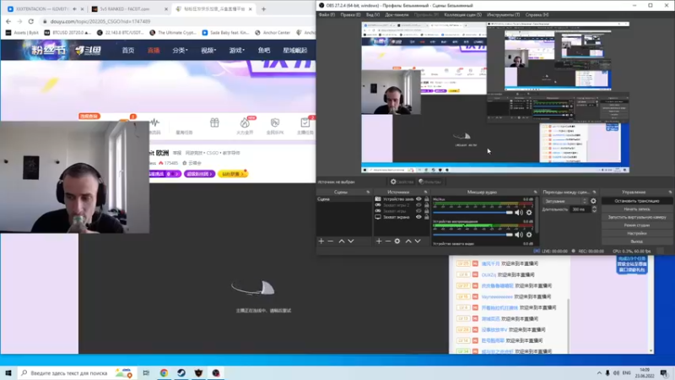Move the scene up in Scenes panel
Screen dimensions: 675x380
342,242
